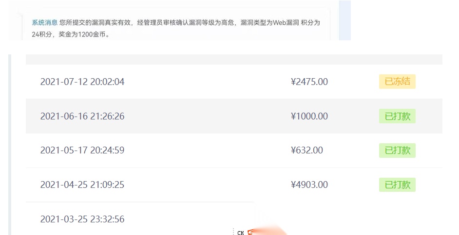Click the language bar drag handle
Viewport: 459px width, 235px height.
point(233,232)
